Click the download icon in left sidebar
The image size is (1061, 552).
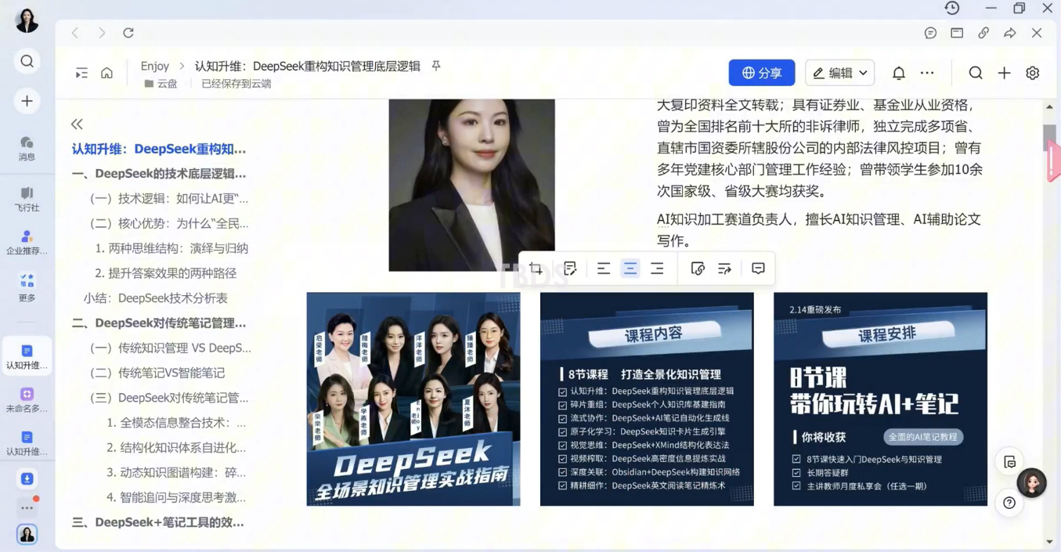pyautogui.click(x=27, y=478)
